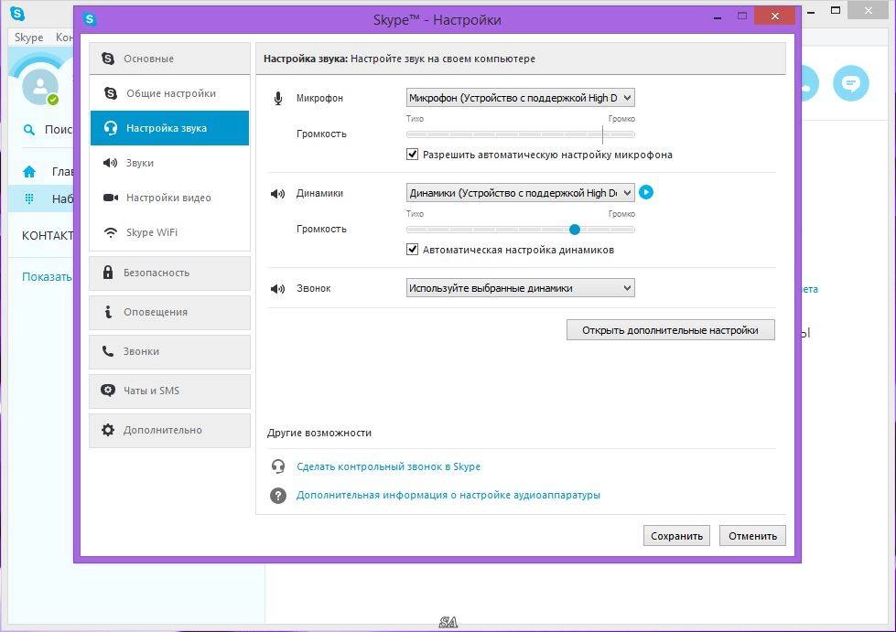Maximize the main Skype window
Image resolution: width=896 pixels, height=632 pixels.
tap(836, 10)
